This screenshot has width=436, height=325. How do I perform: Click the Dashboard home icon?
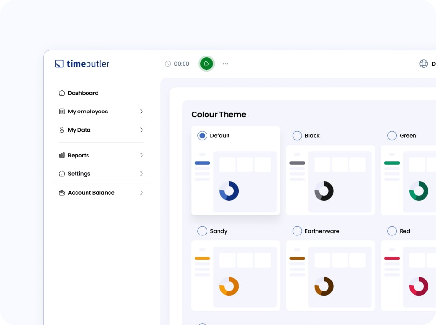[62, 93]
